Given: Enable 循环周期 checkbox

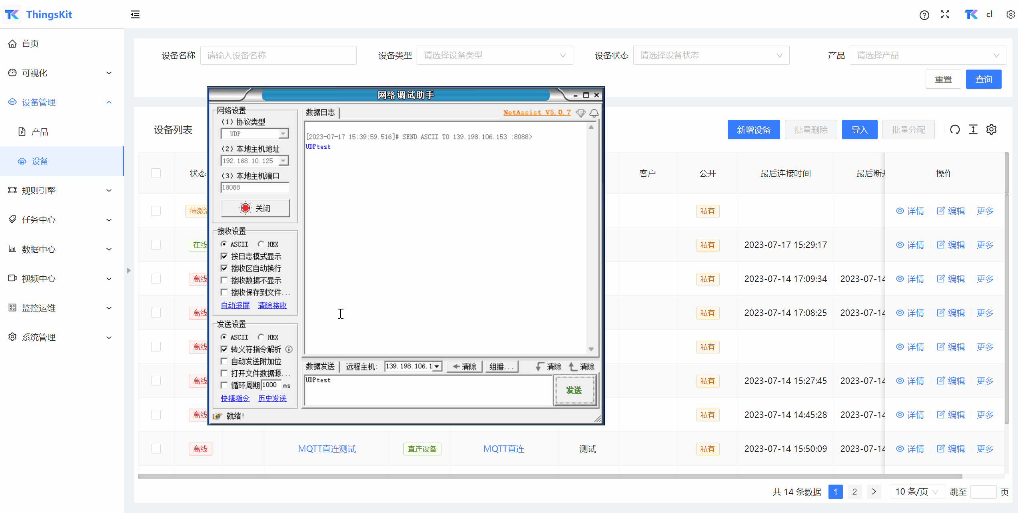Looking at the screenshot, I should [224, 385].
